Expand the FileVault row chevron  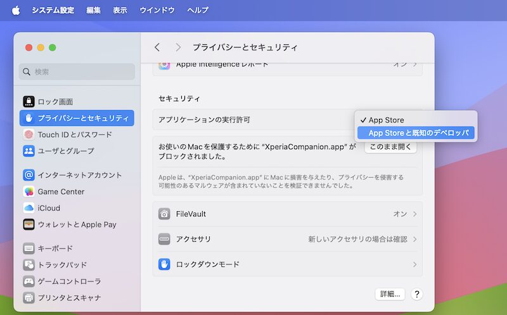coord(414,214)
